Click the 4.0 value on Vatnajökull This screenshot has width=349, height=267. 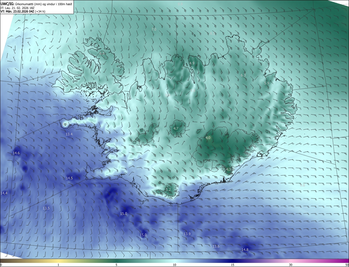208,138
